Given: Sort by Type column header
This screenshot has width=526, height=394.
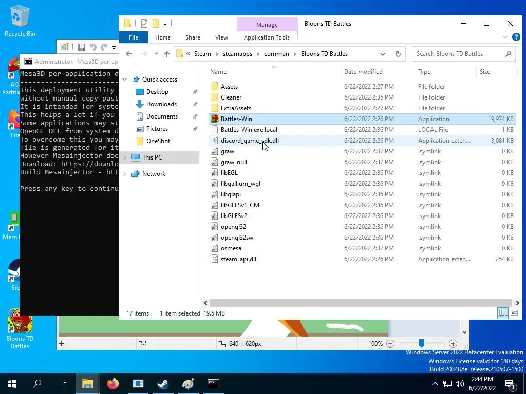Looking at the screenshot, I should tap(424, 72).
